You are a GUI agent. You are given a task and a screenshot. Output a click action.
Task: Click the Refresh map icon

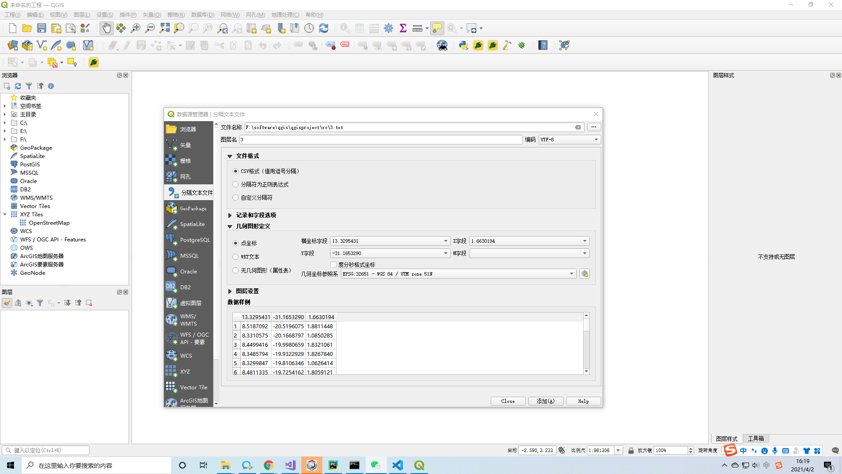click(324, 29)
